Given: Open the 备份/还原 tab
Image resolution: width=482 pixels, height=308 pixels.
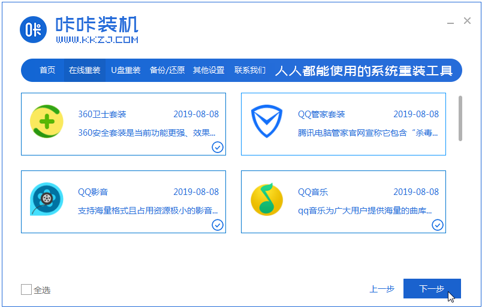Looking at the screenshot, I should tap(167, 70).
